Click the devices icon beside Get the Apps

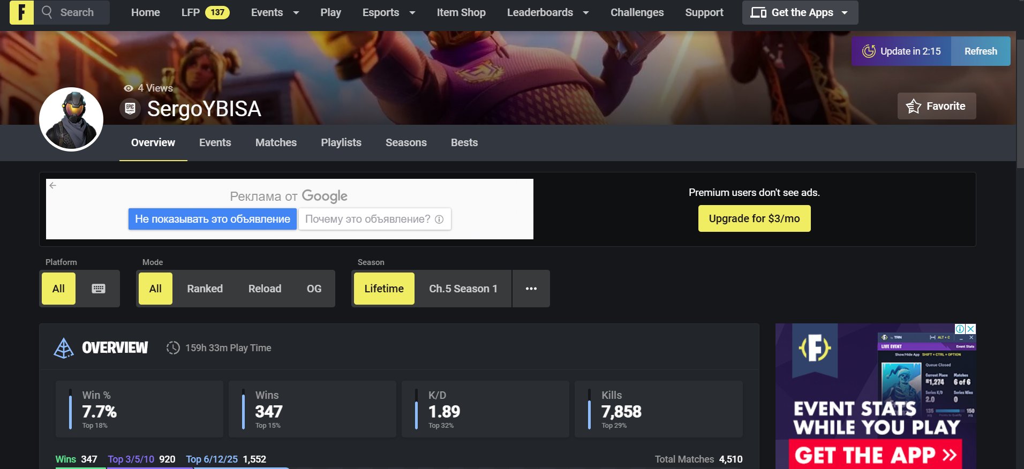pyautogui.click(x=758, y=12)
